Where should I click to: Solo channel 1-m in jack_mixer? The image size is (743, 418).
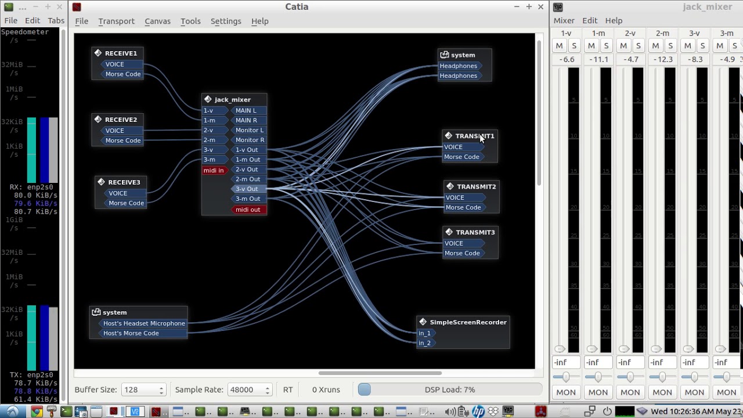pyautogui.click(x=606, y=46)
